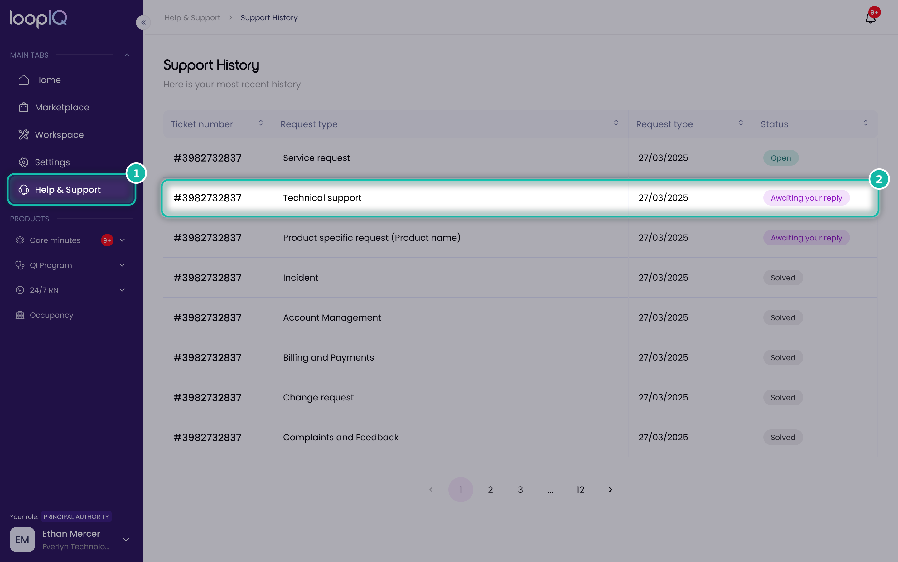The width and height of the screenshot is (898, 562).
Task: Sort the wide Request type column
Action: pyautogui.click(x=616, y=123)
